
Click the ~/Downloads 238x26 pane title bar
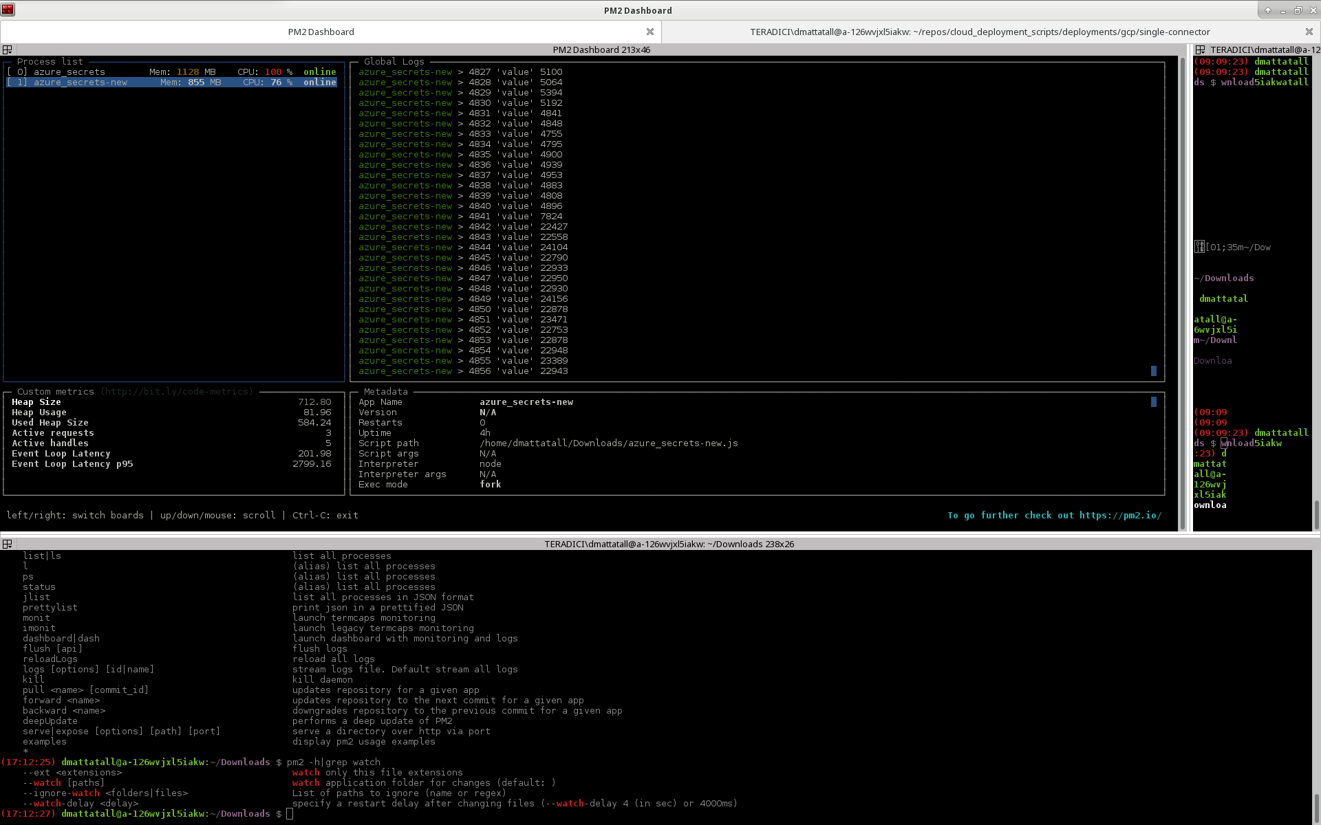669,544
